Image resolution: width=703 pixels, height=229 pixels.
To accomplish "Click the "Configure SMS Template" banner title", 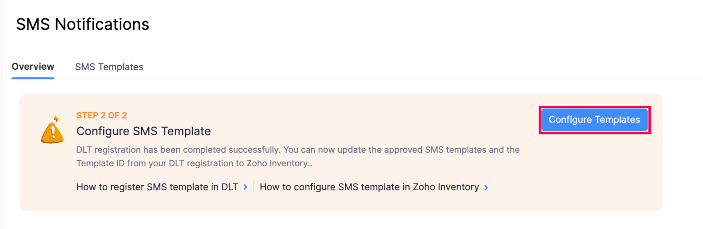I will click(x=143, y=131).
